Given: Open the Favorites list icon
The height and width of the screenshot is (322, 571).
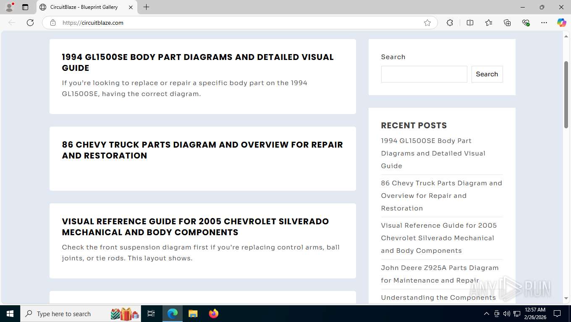Looking at the screenshot, I should pyautogui.click(x=489, y=23).
